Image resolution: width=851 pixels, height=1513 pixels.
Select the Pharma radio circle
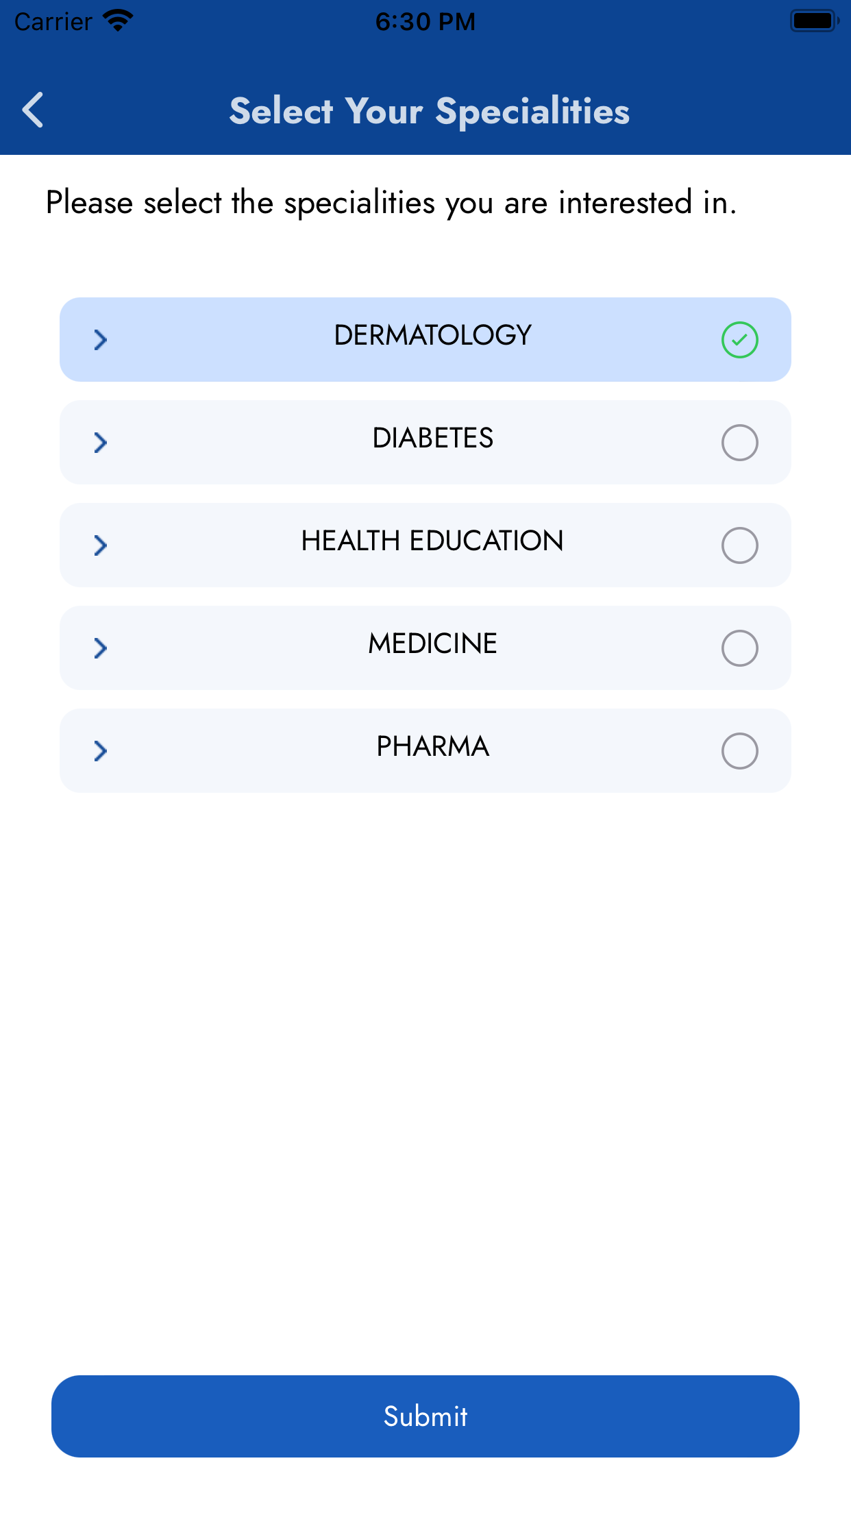pyautogui.click(x=739, y=751)
